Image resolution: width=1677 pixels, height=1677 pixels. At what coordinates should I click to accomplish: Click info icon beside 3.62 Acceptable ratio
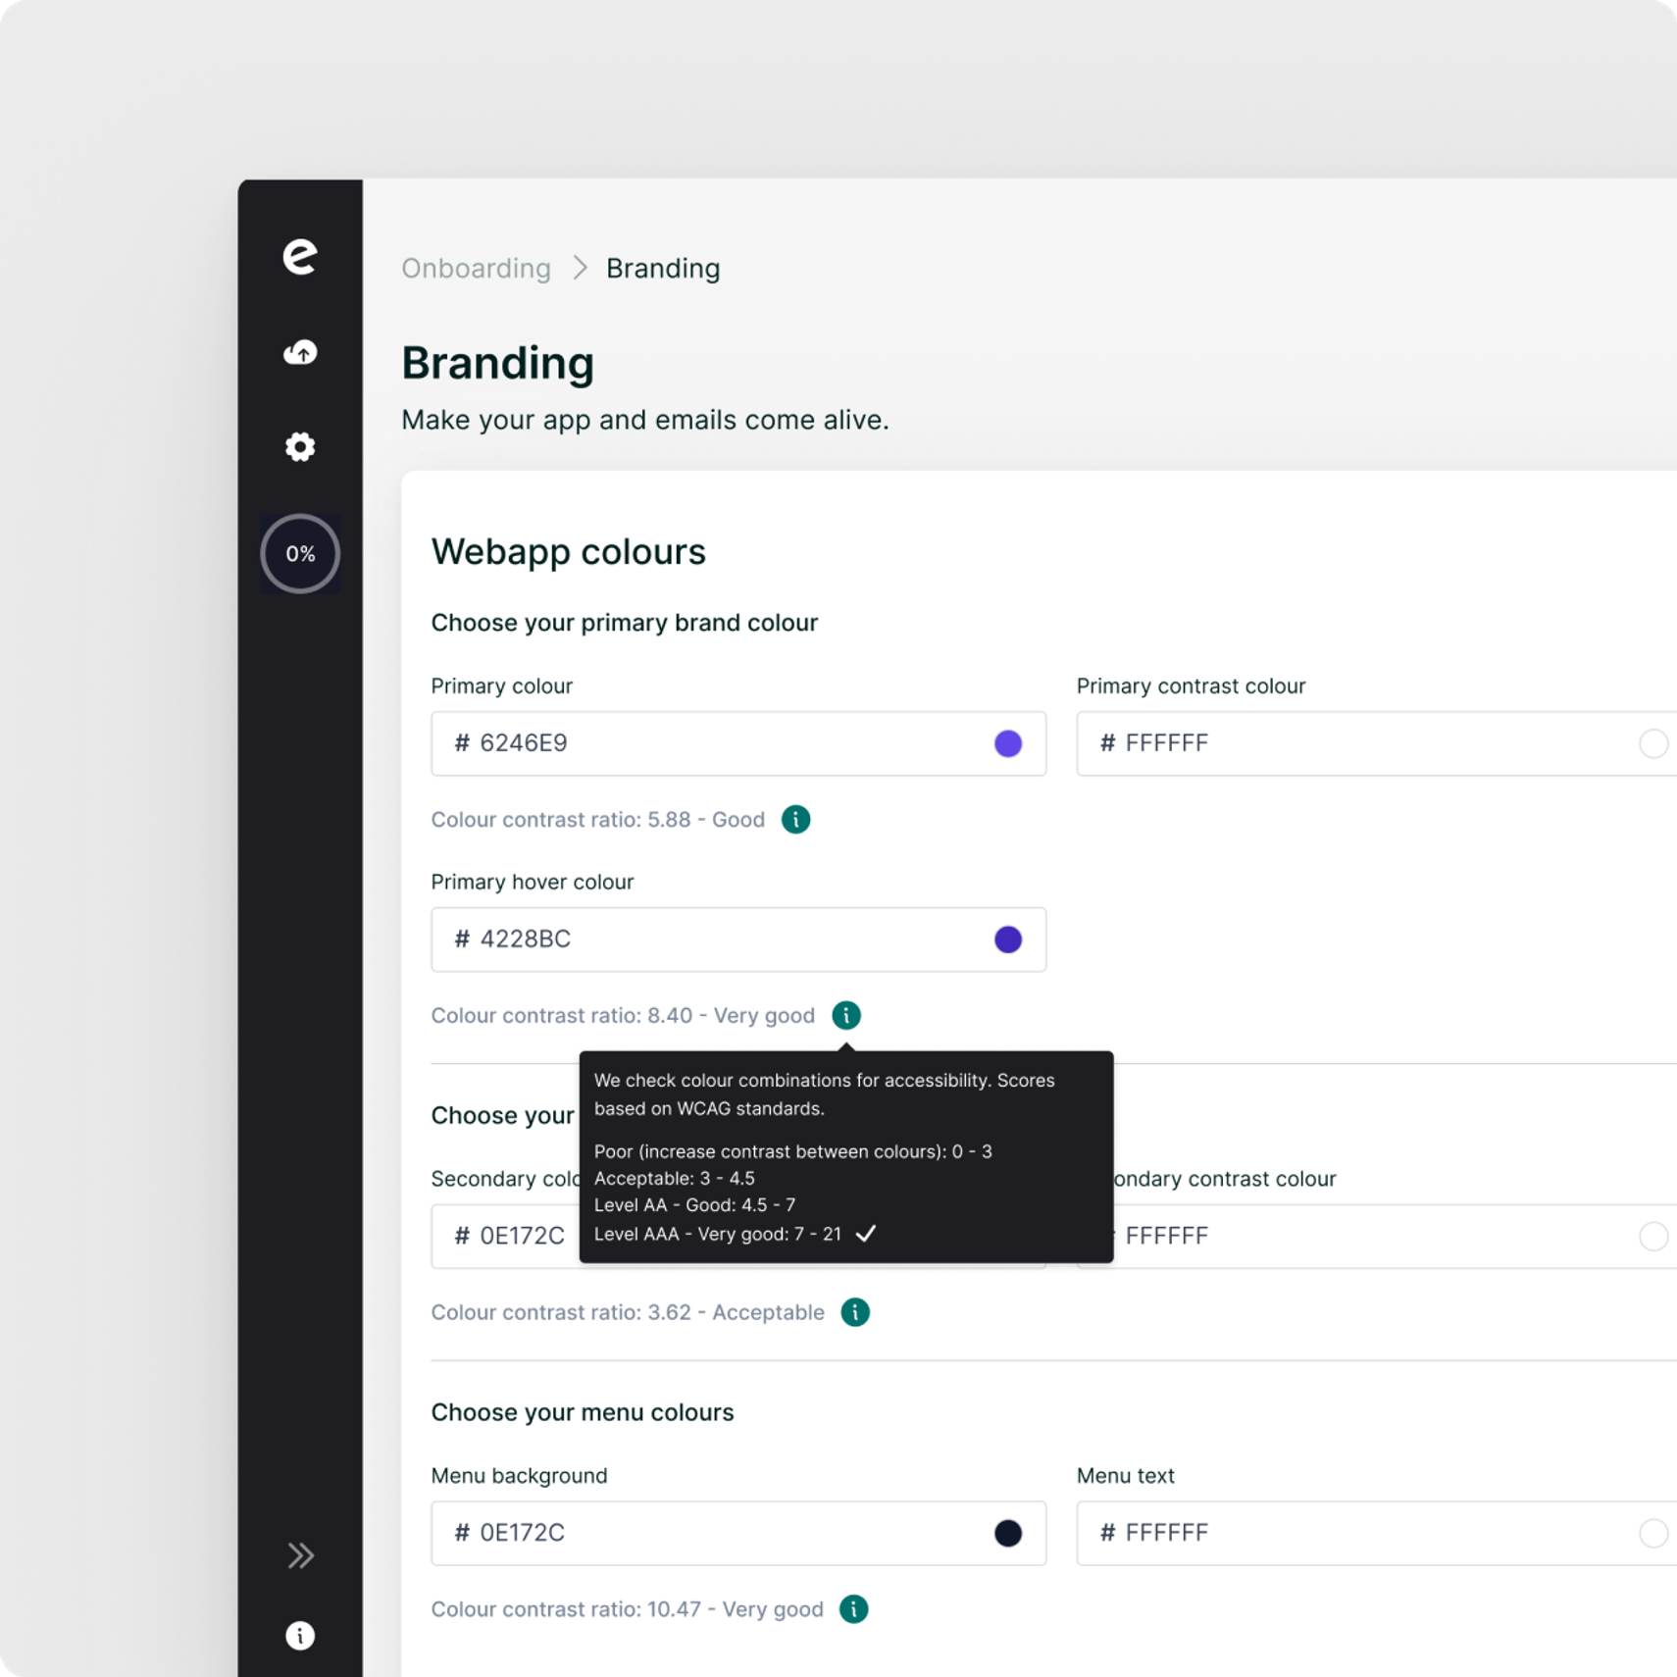855,1312
